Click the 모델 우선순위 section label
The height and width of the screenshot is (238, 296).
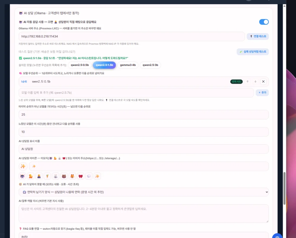(x=62, y=73)
